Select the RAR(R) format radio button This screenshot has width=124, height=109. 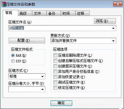[13, 55]
